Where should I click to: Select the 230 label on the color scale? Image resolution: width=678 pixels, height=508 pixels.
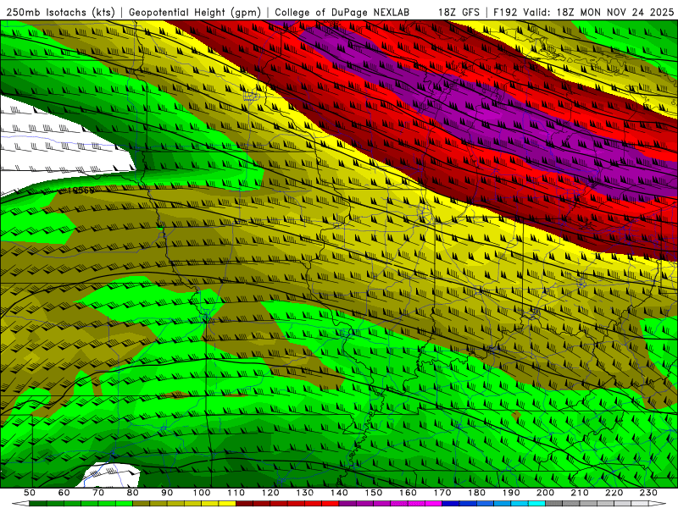point(648,493)
